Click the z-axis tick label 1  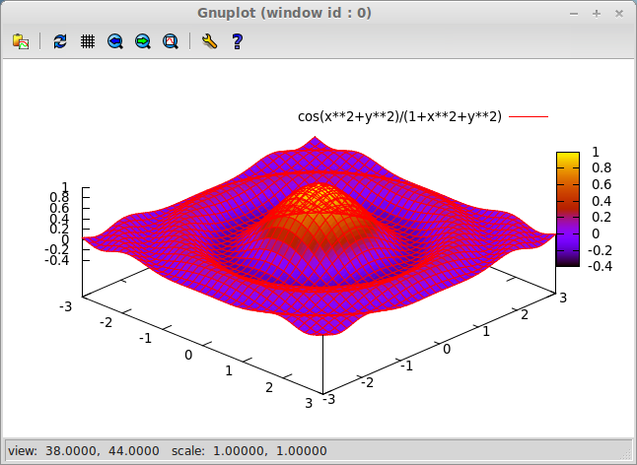click(x=64, y=186)
